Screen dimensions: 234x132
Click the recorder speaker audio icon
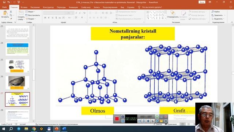coord(139,121)
